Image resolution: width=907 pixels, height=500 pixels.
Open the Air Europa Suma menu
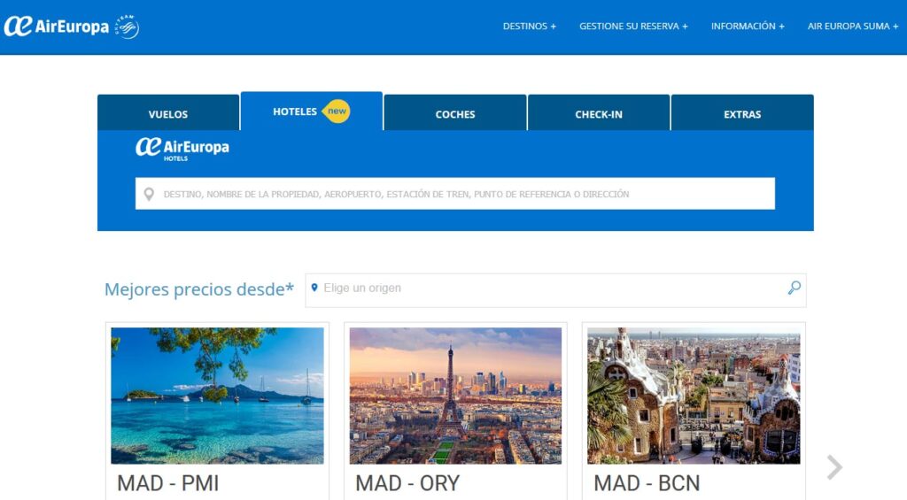coord(853,26)
